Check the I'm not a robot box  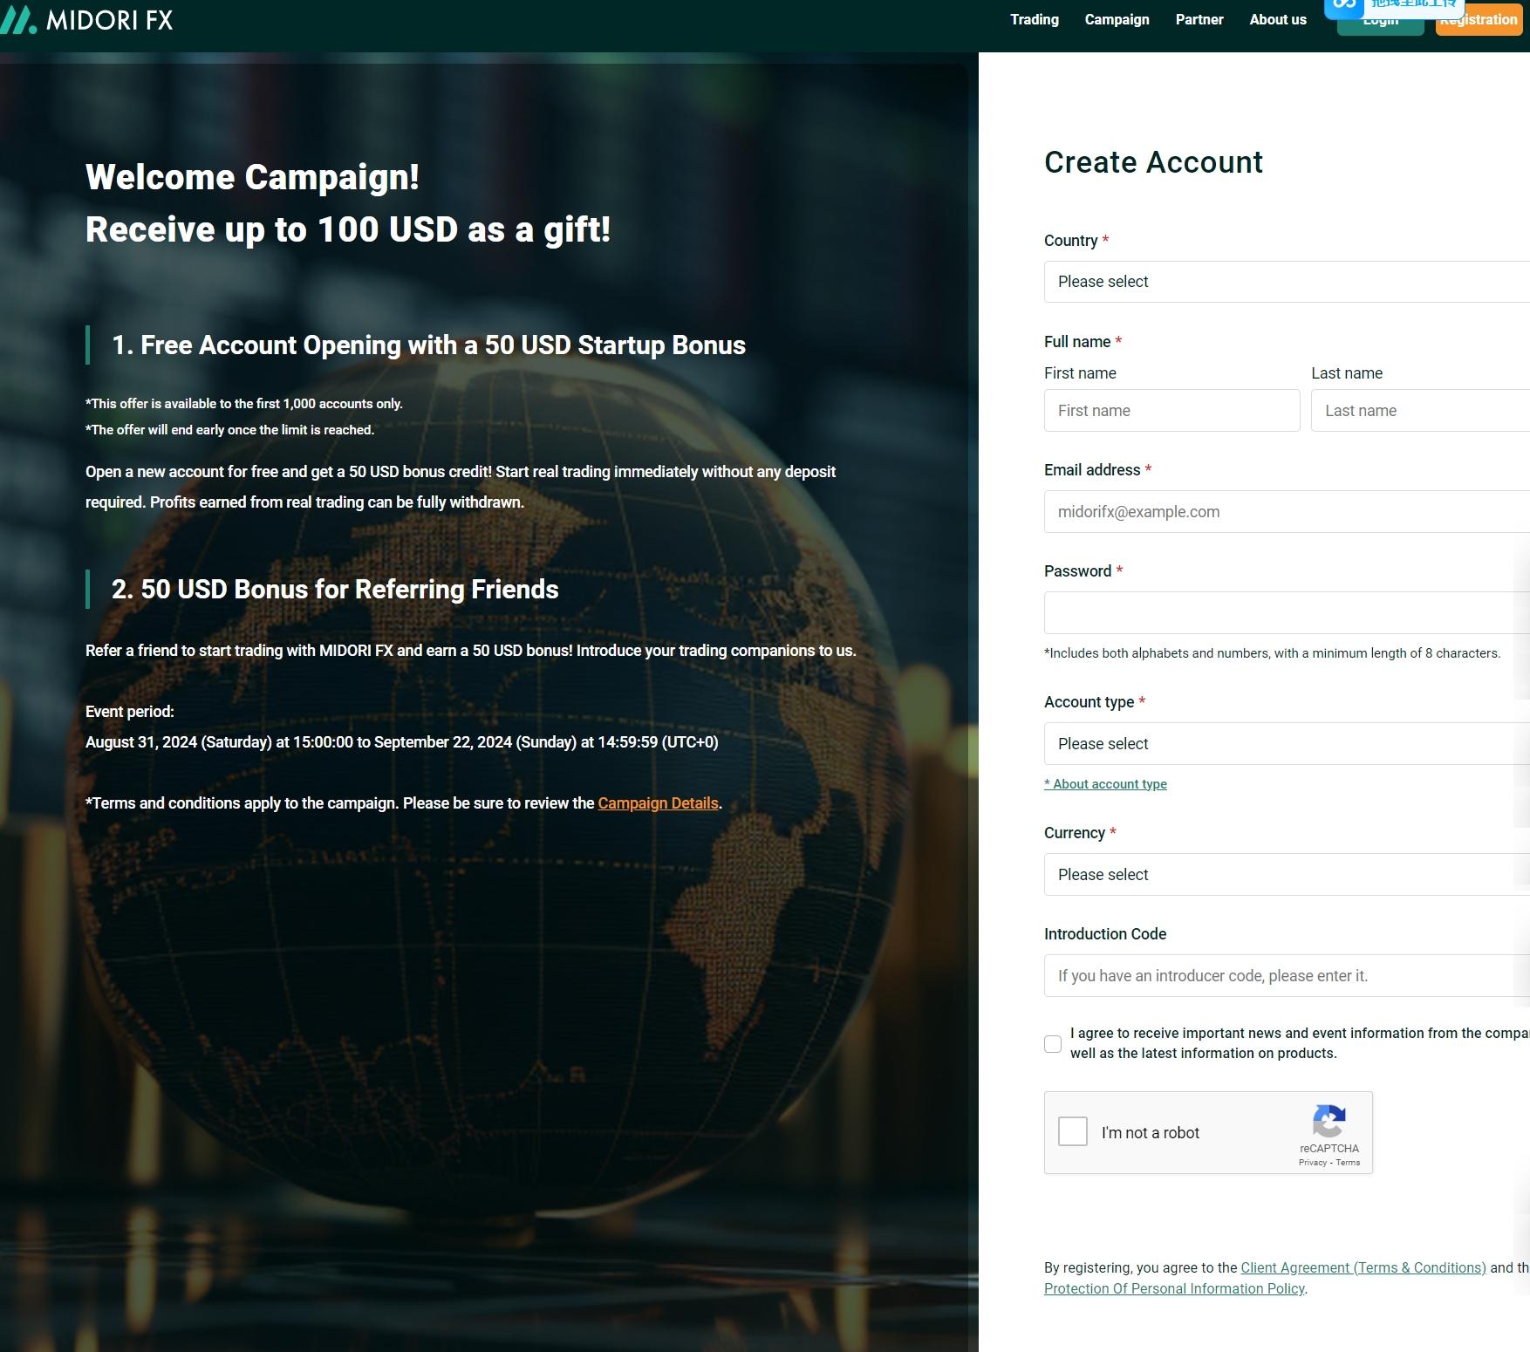(1073, 1131)
